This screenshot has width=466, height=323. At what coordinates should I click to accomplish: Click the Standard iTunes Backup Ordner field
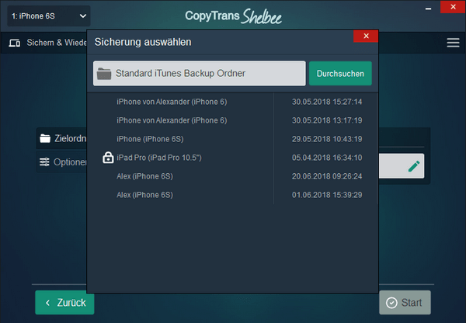tap(200, 74)
